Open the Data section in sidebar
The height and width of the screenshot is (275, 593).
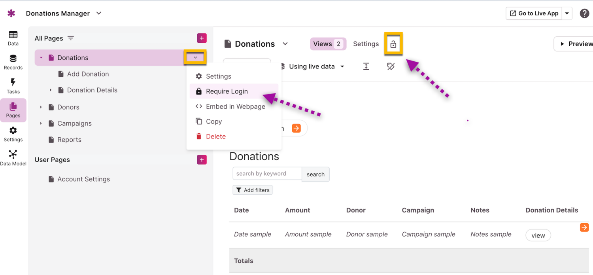[13, 38]
